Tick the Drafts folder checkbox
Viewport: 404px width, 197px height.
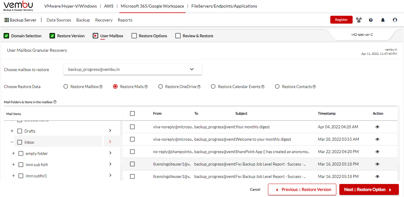pyautogui.click(x=20, y=131)
